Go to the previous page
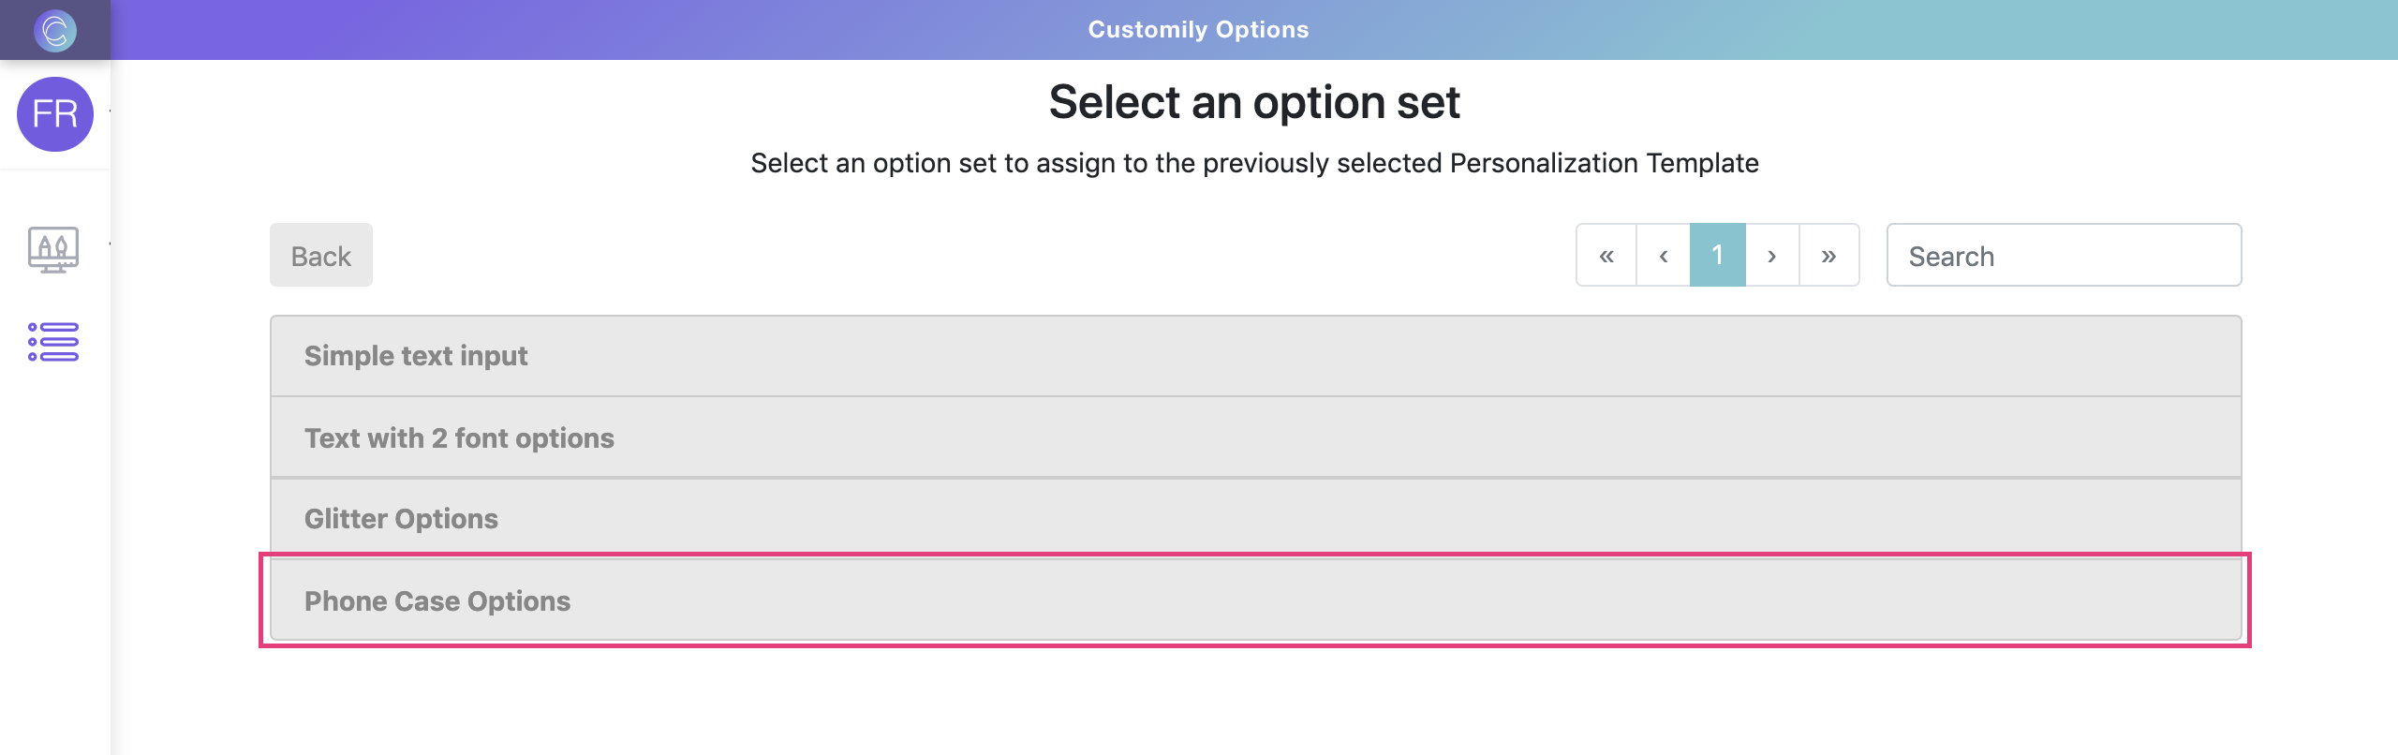 point(1664,255)
